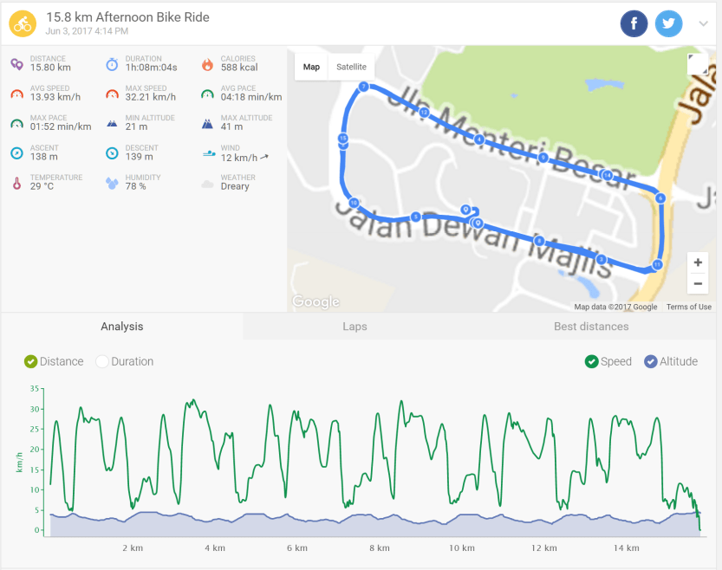Click the cycling activity icon
This screenshot has width=722, height=570.
click(x=21, y=23)
